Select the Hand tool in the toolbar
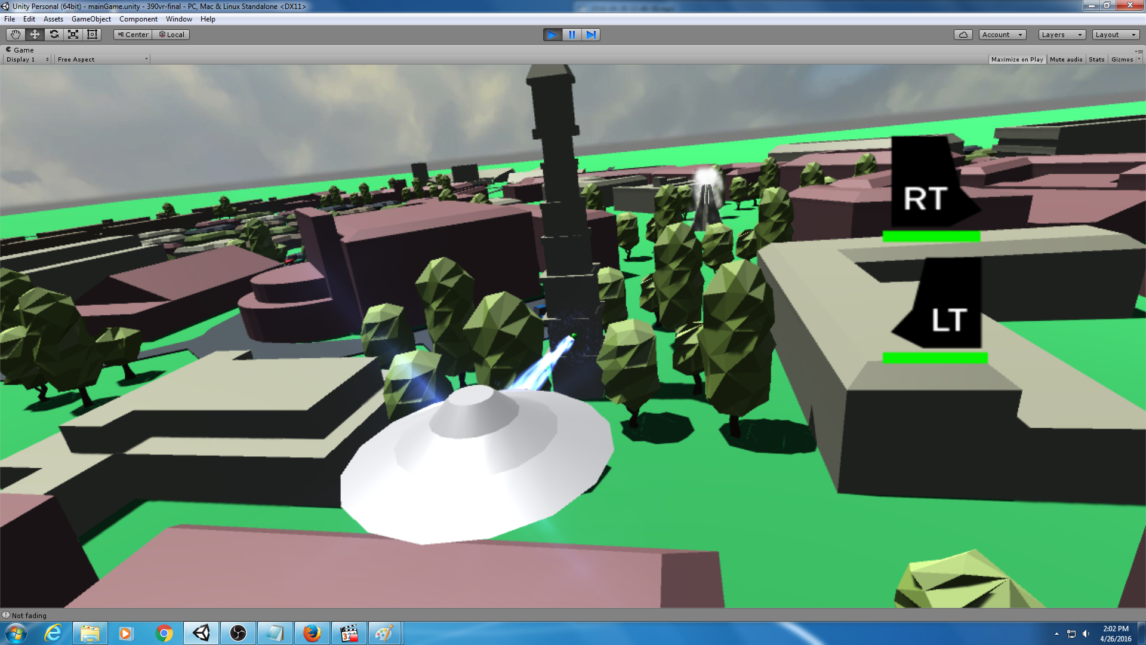This screenshot has height=645, width=1146. 16,35
